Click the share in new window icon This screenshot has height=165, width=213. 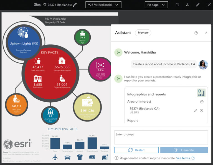click(x=177, y=5)
